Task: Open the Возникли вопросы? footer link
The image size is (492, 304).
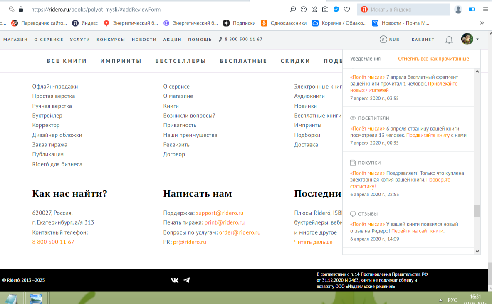Action: click(189, 116)
